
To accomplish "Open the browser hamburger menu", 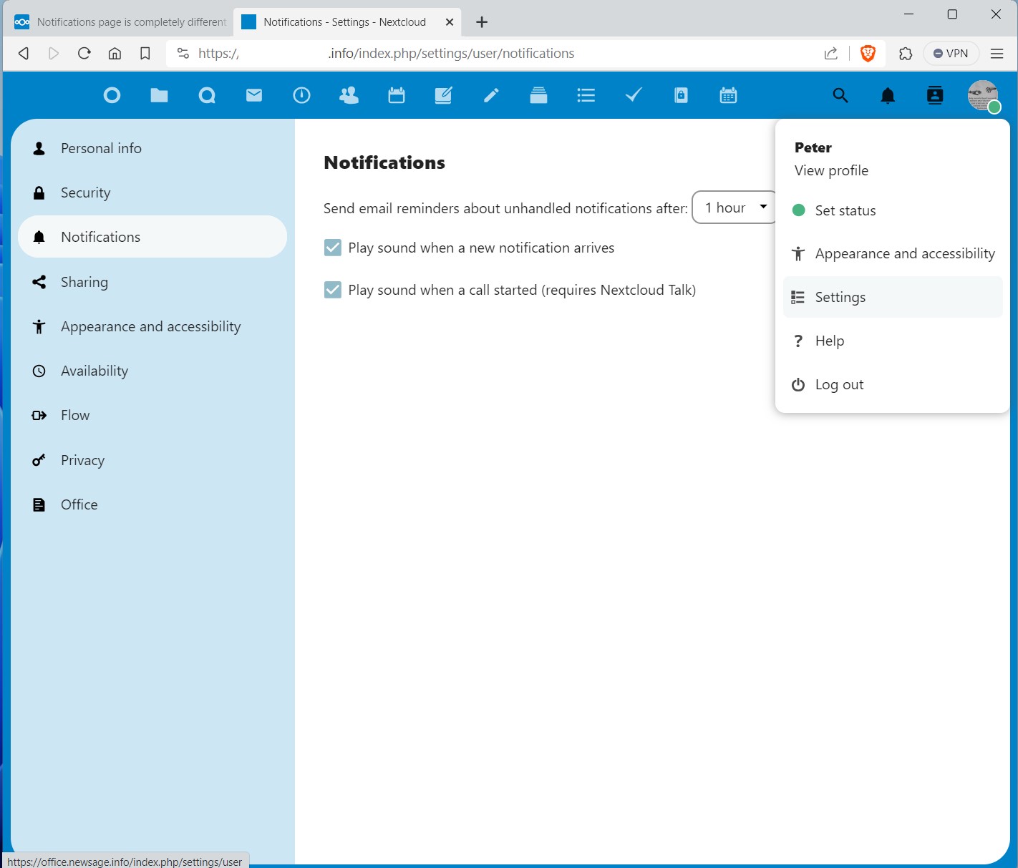I will coord(997,54).
